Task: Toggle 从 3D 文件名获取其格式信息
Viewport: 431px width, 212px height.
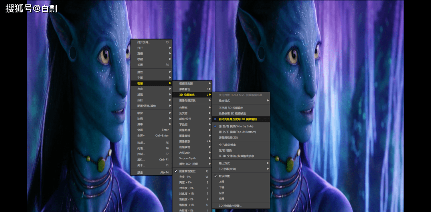Action: 241,156
